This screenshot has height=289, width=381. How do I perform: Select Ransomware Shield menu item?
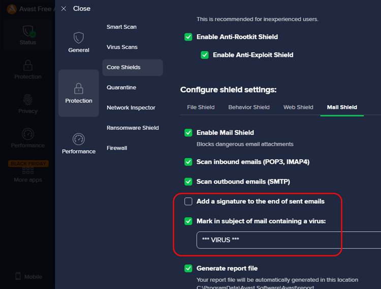[x=133, y=128]
